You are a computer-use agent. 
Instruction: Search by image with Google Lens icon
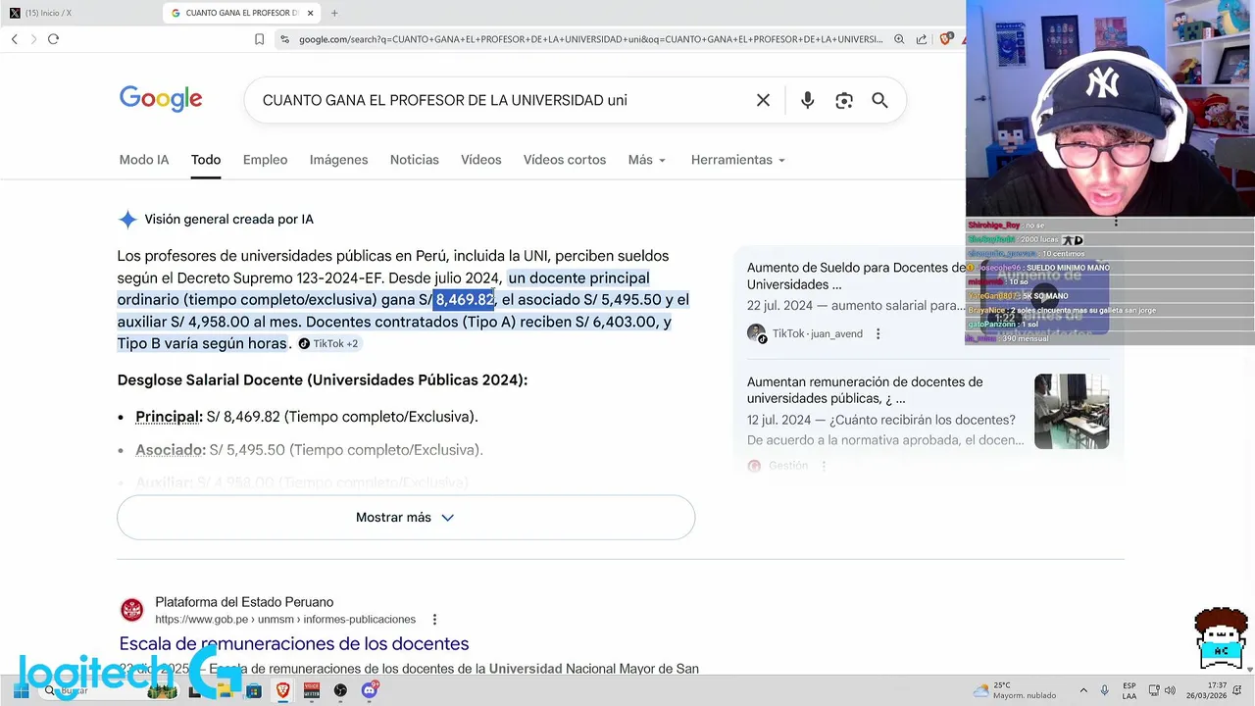843,100
